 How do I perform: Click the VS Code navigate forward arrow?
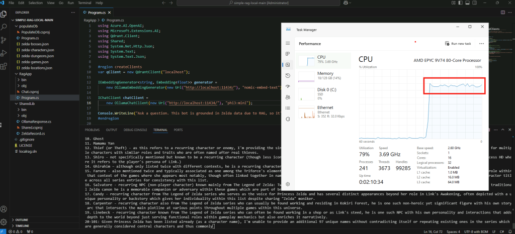171,3
